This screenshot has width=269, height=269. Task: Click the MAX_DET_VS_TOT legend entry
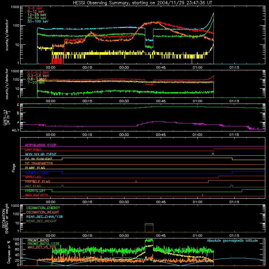(x=42, y=247)
